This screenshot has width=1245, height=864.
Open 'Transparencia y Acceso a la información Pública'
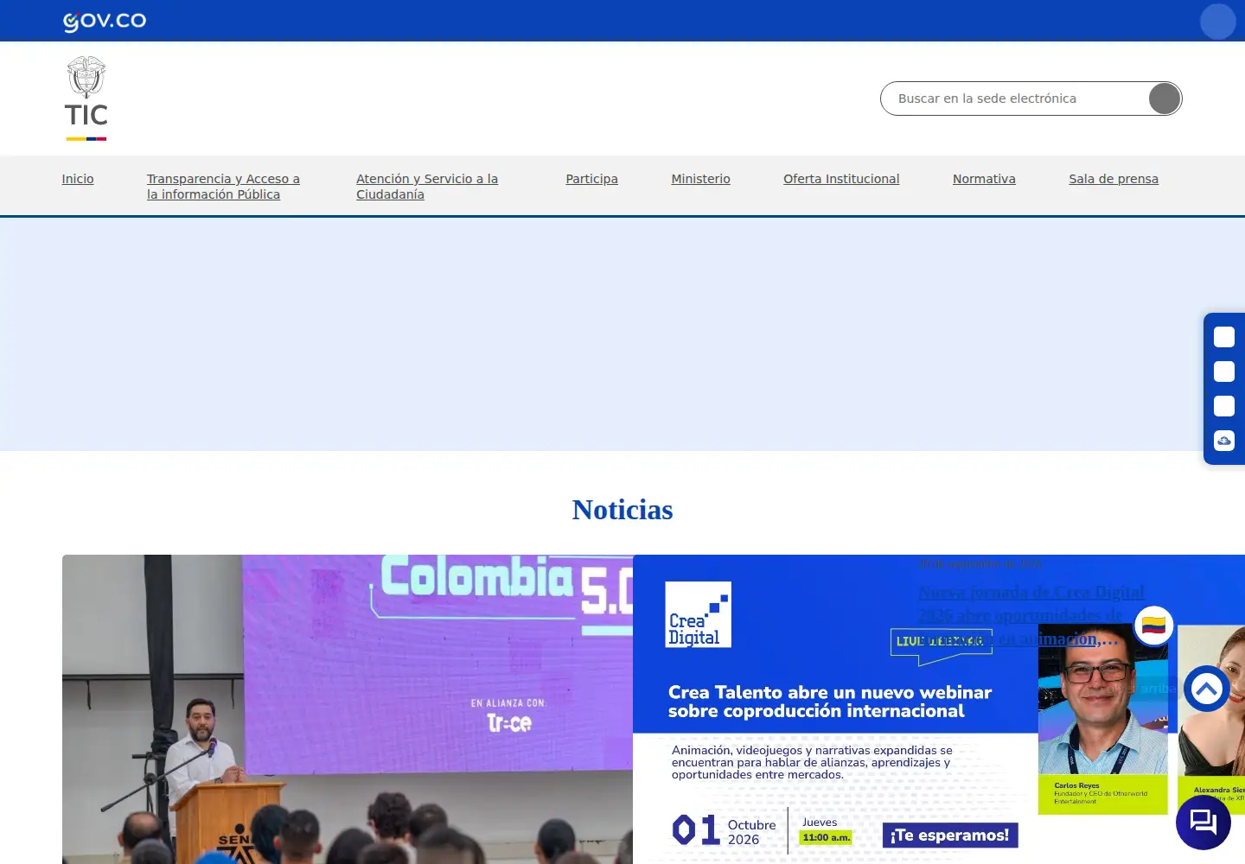pos(223,187)
